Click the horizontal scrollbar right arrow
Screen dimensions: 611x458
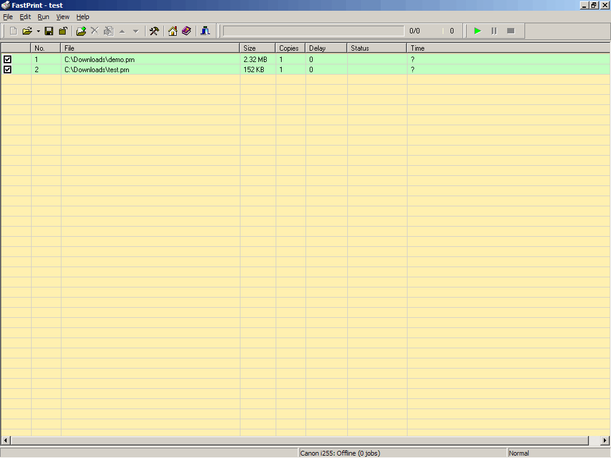(605, 441)
